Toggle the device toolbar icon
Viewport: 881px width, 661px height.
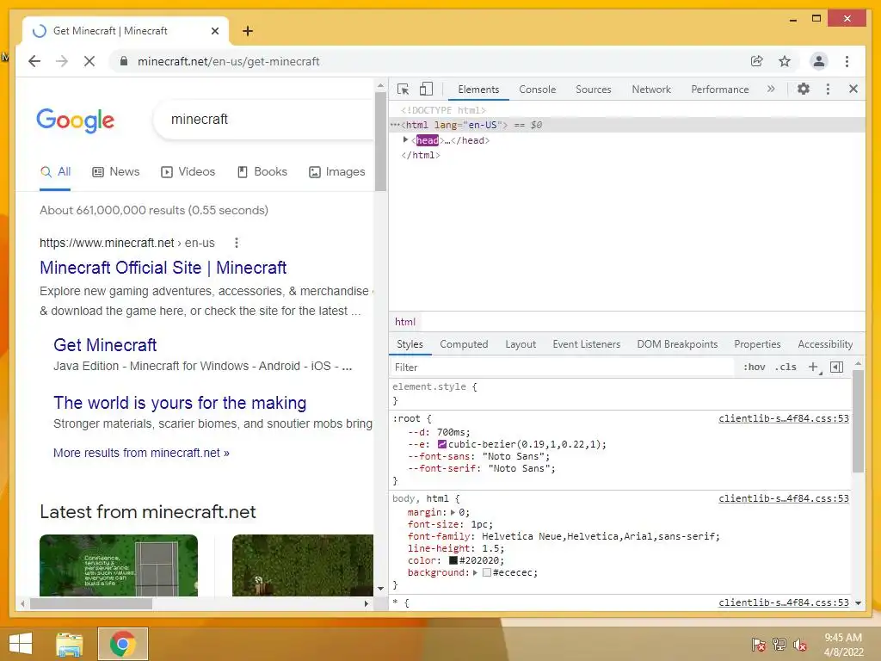click(427, 89)
